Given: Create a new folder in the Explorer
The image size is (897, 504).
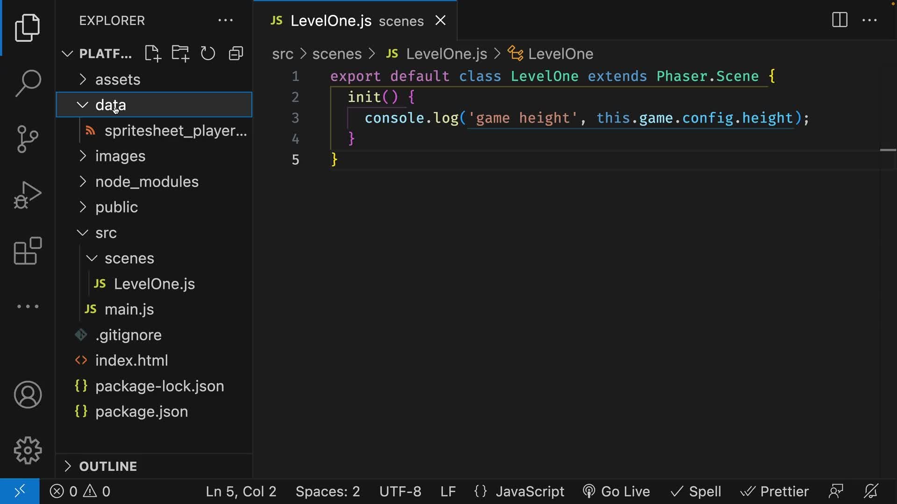Looking at the screenshot, I should click(180, 53).
